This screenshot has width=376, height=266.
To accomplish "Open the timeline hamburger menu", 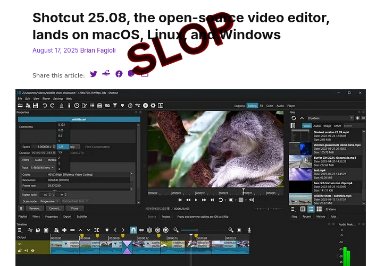I will pos(20,230).
